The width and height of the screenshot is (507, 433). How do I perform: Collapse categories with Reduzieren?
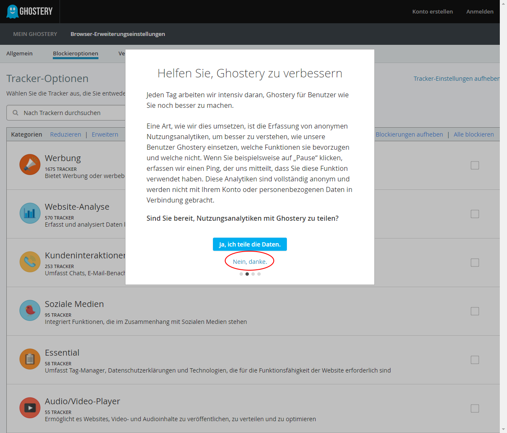point(65,134)
